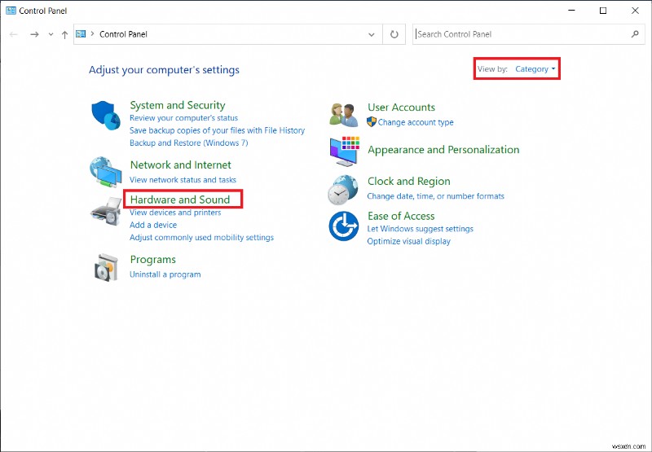Open View devices and printers
652x452 pixels.
175,213
